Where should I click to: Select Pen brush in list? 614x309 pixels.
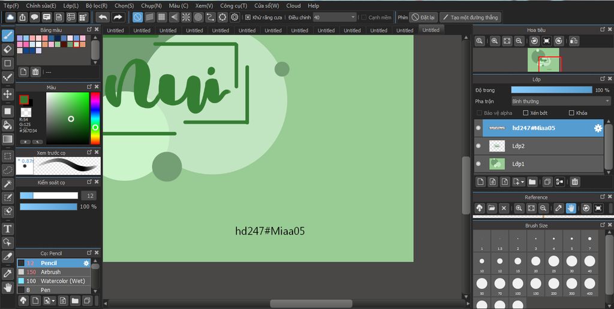tap(53, 290)
